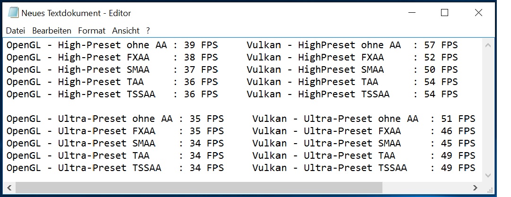Open the Format menu
The width and height of the screenshot is (511, 197).
[x=92, y=31]
